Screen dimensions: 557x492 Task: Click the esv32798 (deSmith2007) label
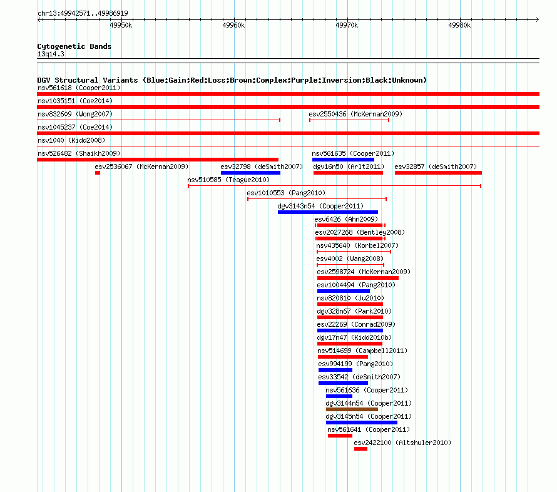tap(262, 167)
